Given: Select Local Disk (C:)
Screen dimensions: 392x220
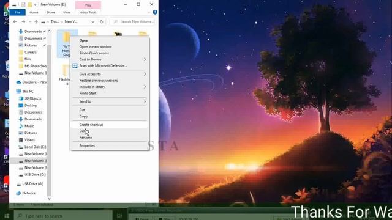Looking at the screenshot, I should [35, 147].
